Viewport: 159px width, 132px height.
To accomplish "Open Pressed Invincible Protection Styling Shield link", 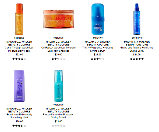I will pyautogui.click(x=58, y=116).
